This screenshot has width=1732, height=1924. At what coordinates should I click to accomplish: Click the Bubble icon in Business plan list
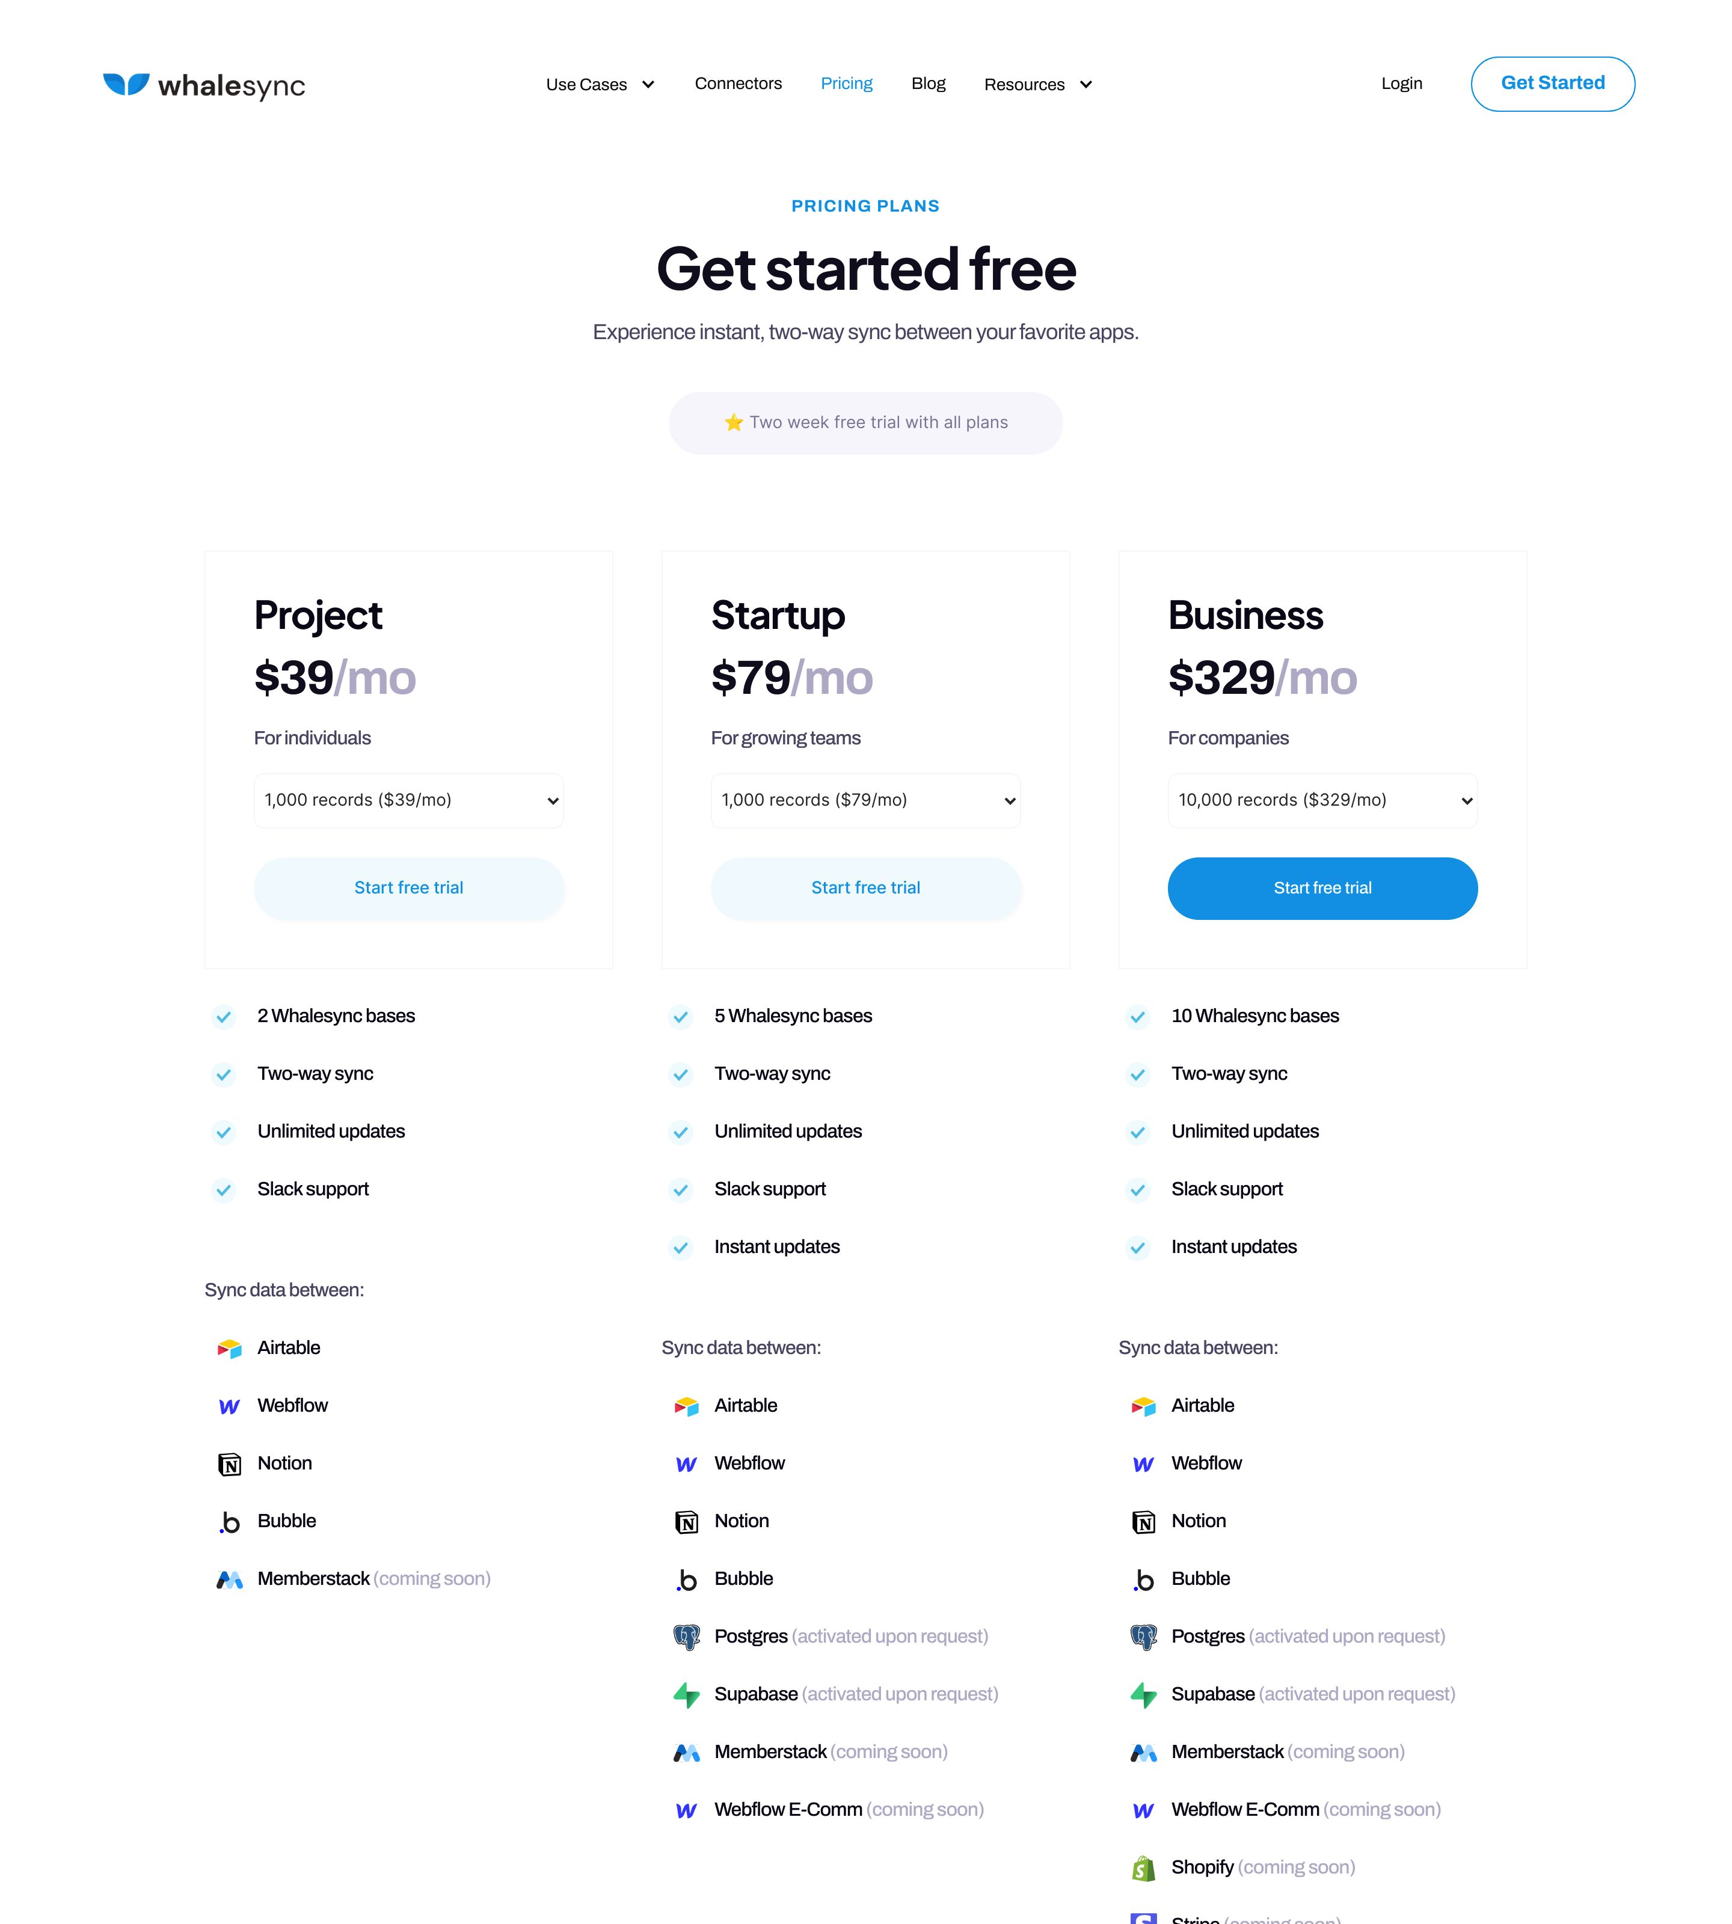tap(1143, 1579)
